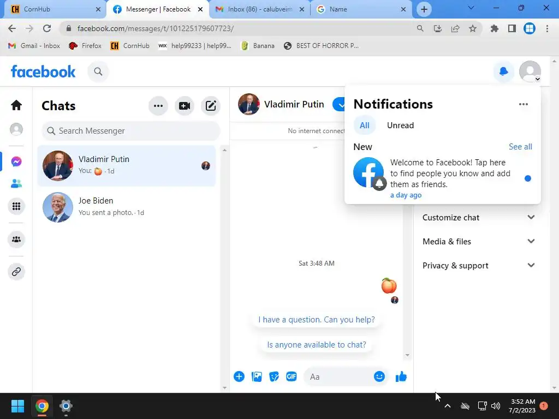
Task: Click the link shortcut icon in sidebar
Action: tap(16, 272)
